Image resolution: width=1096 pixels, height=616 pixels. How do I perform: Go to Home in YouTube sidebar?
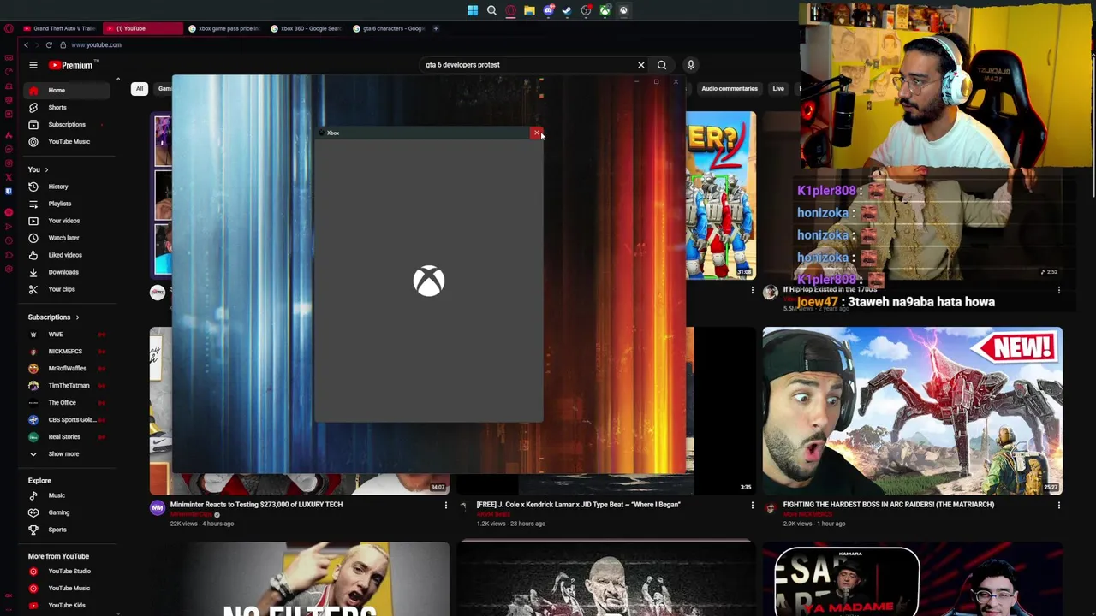click(68, 90)
